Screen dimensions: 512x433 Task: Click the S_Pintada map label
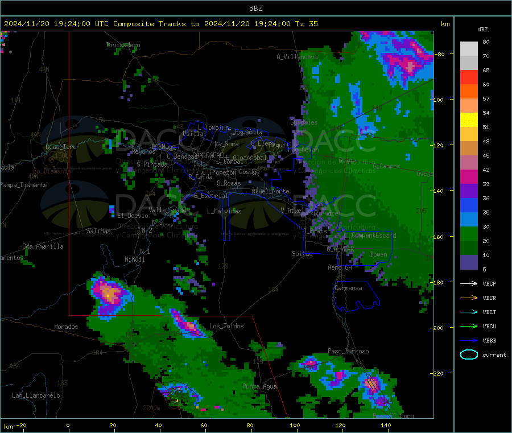[152, 164]
